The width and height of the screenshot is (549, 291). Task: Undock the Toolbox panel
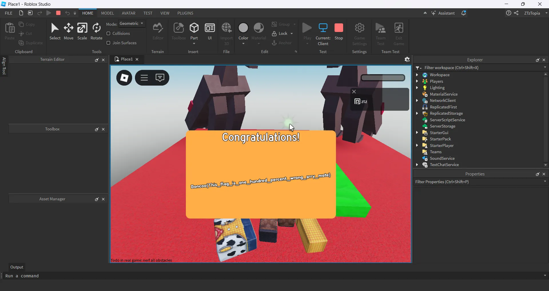[x=97, y=130]
